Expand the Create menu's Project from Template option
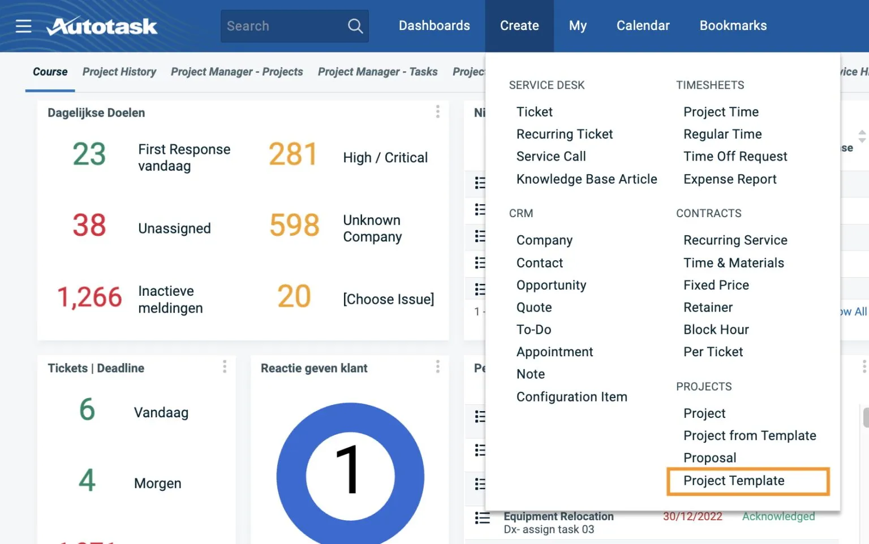The width and height of the screenshot is (869, 544). point(750,435)
